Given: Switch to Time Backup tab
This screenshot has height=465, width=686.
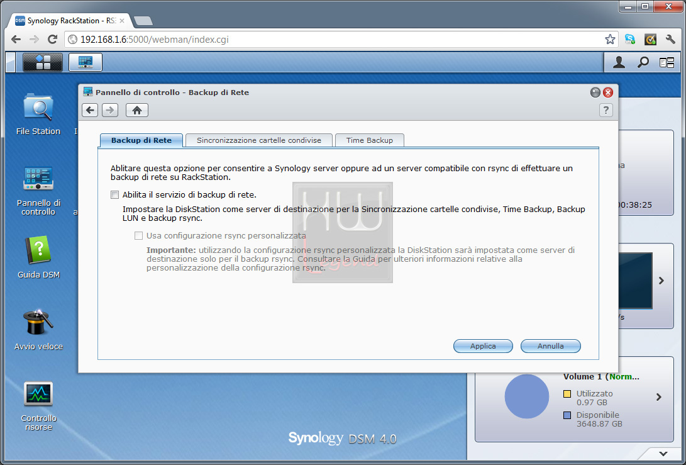Looking at the screenshot, I should pos(370,140).
